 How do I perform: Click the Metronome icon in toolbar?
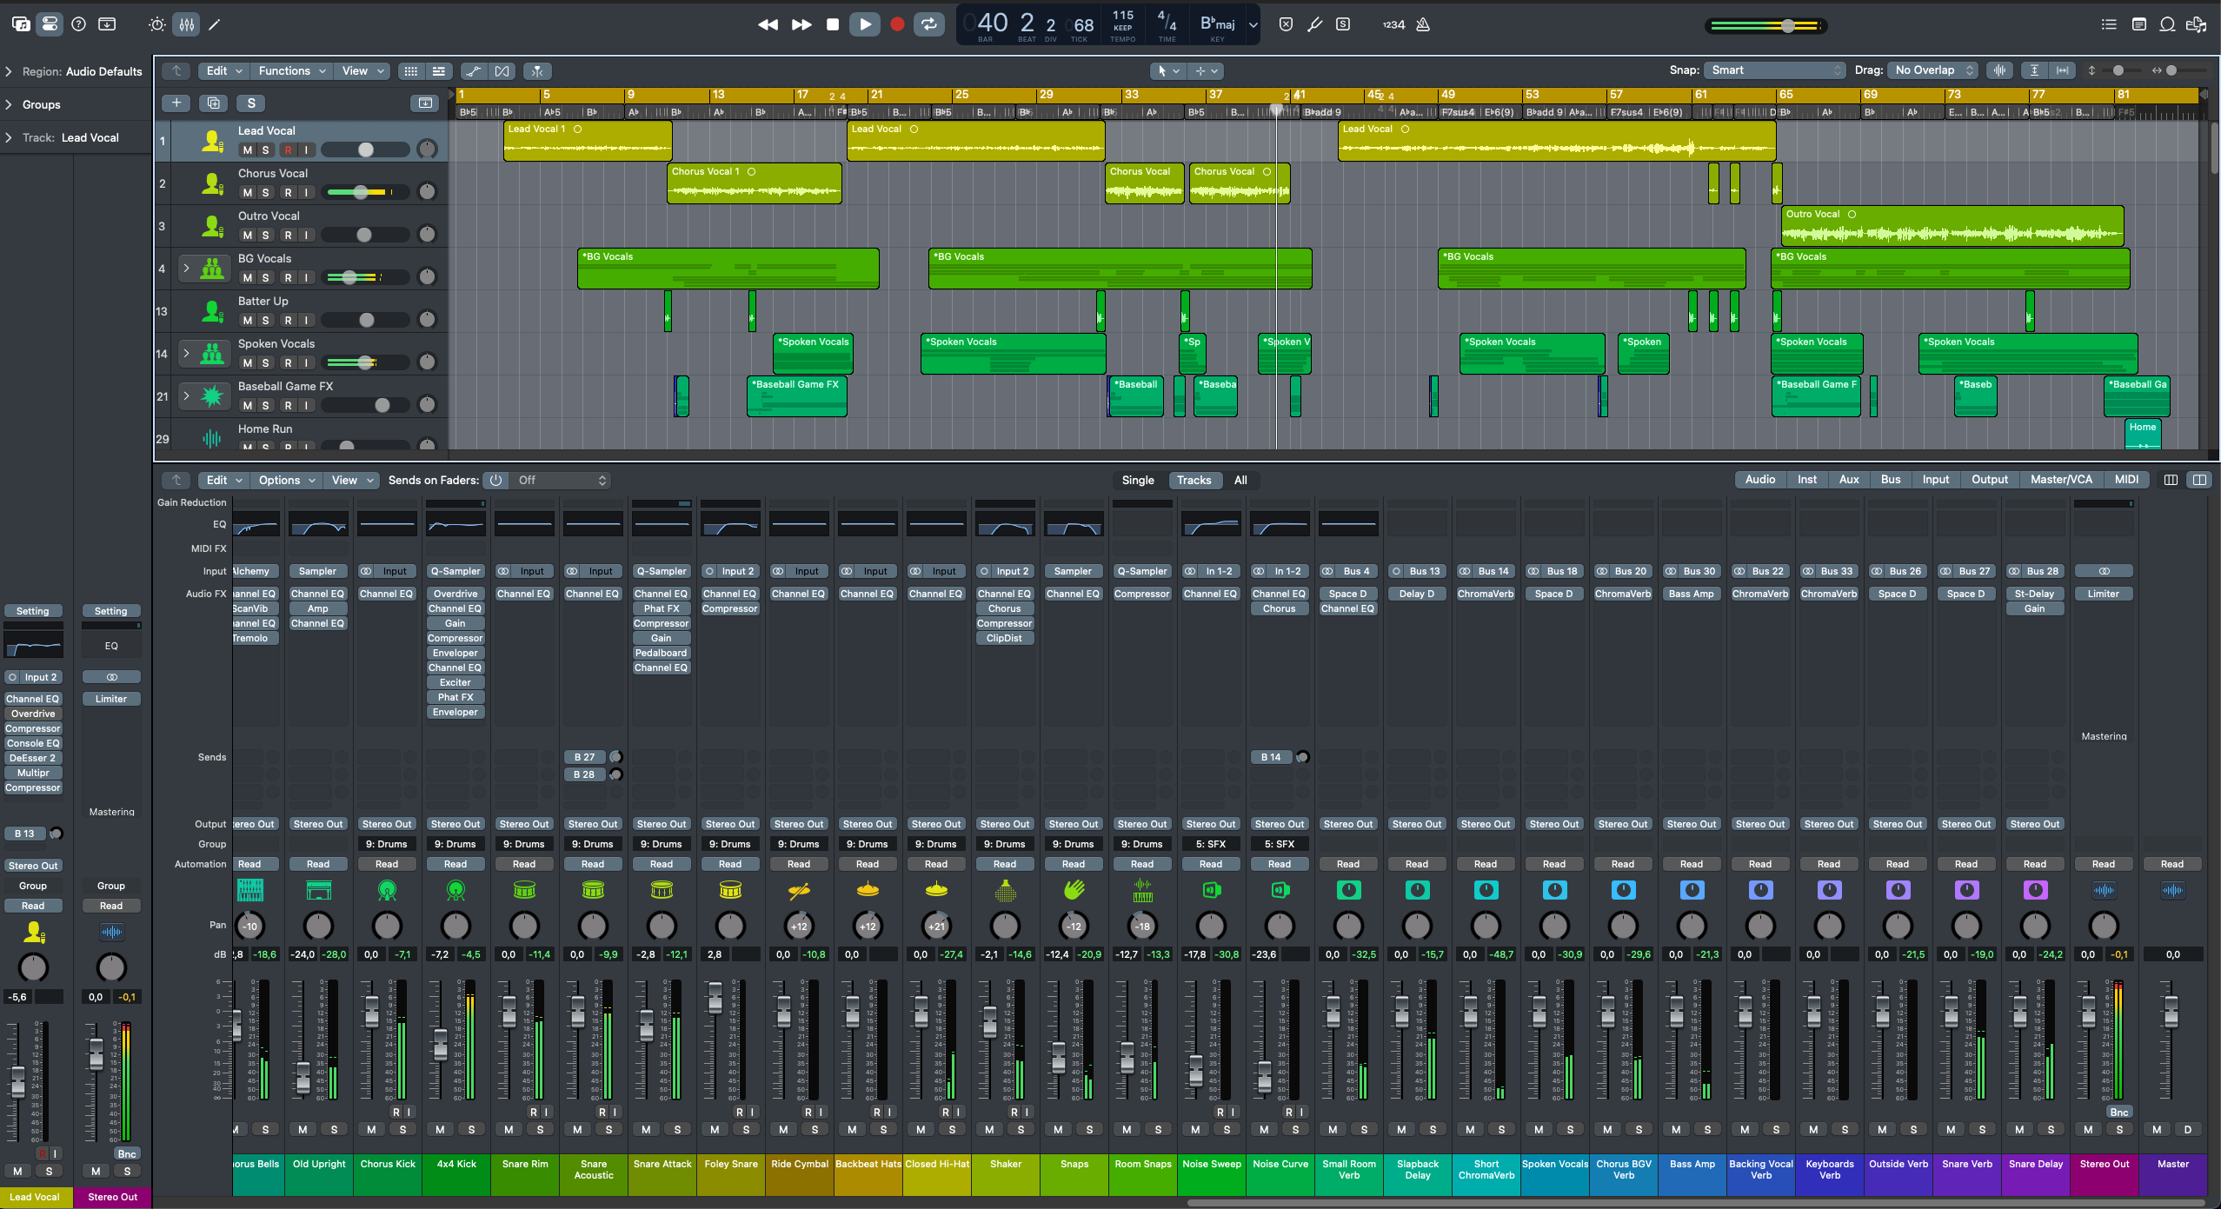click(1425, 23)
